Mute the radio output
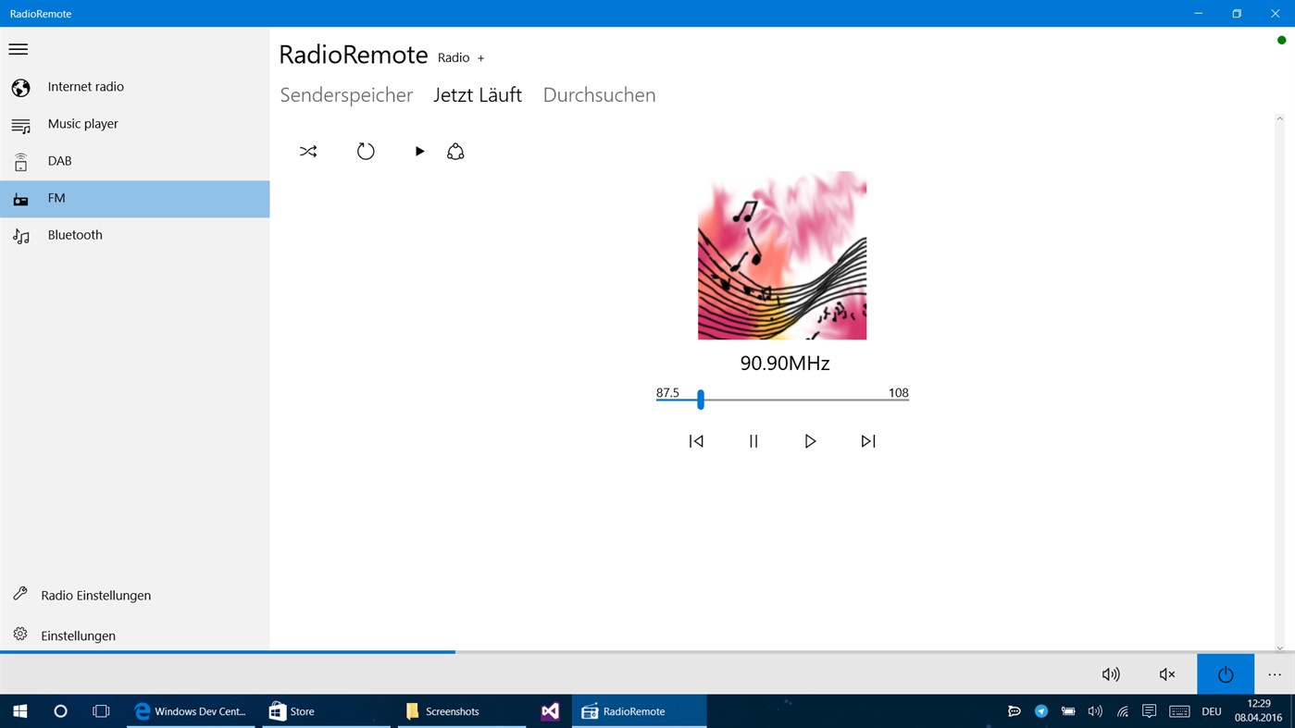The width and height of the screenshot is (1295, 728). coord(1165,673)
